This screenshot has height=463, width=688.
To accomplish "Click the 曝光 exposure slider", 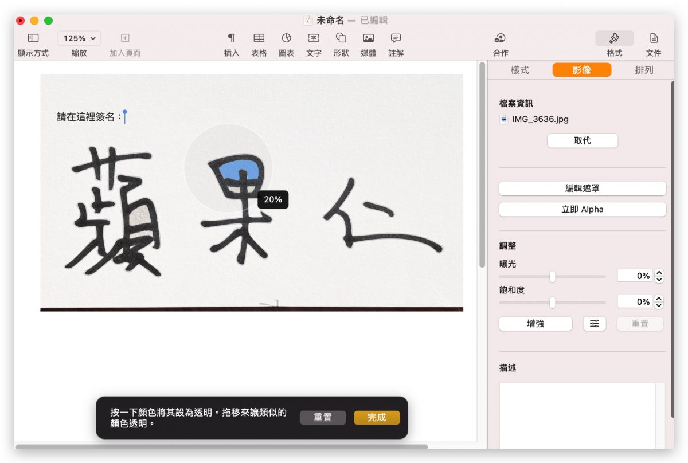I will click(x=552, y=277).
